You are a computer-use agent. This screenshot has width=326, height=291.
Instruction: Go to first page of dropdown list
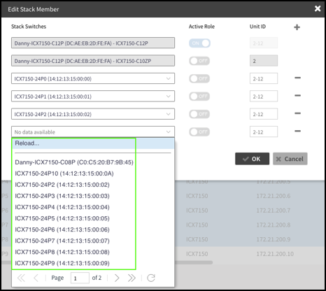pyautogui.click(x=21, y=278)
